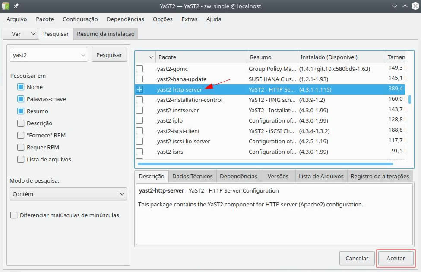Click the status column header arrow in package list
This screenshot has height=272, width=421.
151,57
